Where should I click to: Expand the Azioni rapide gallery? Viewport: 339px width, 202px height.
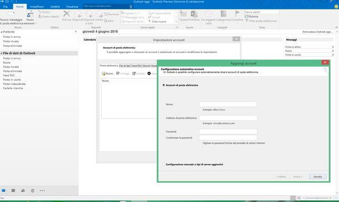[176, 22]
